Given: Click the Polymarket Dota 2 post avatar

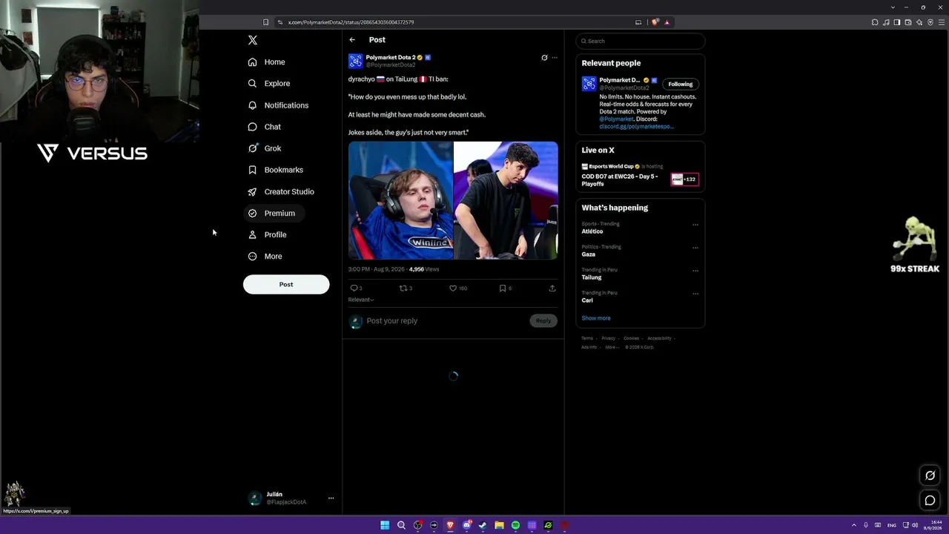Looking at the screenshot, I should (355, 61).
